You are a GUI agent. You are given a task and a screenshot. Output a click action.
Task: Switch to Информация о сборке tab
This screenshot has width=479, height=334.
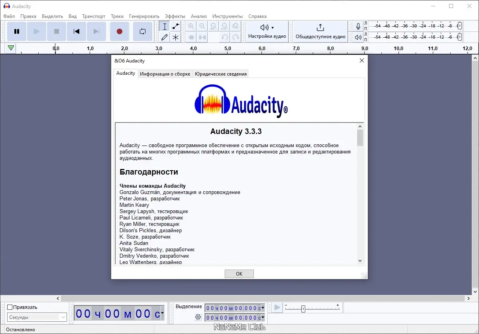click(165, 74)
